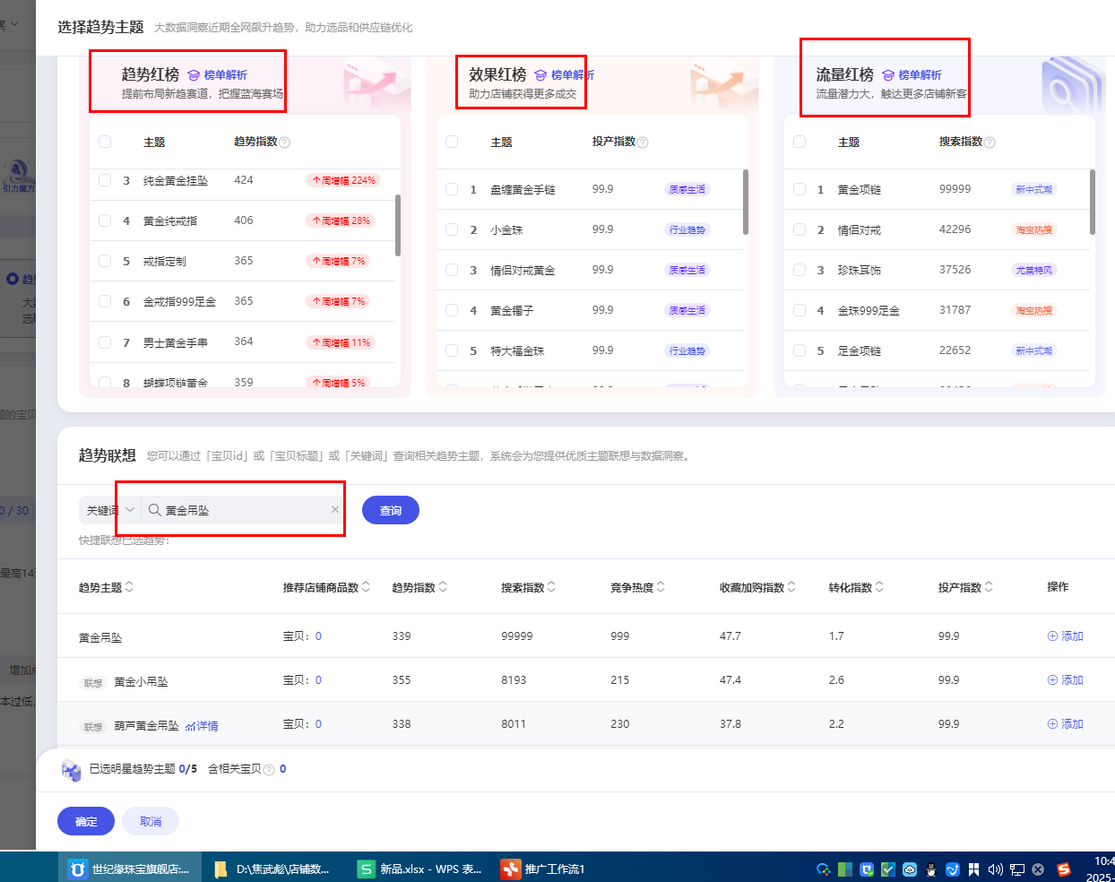This screenshot has width=1115, height=882.
Task: Open 榜单解析 for 流量红榜
Action: [x=912, y=75]
